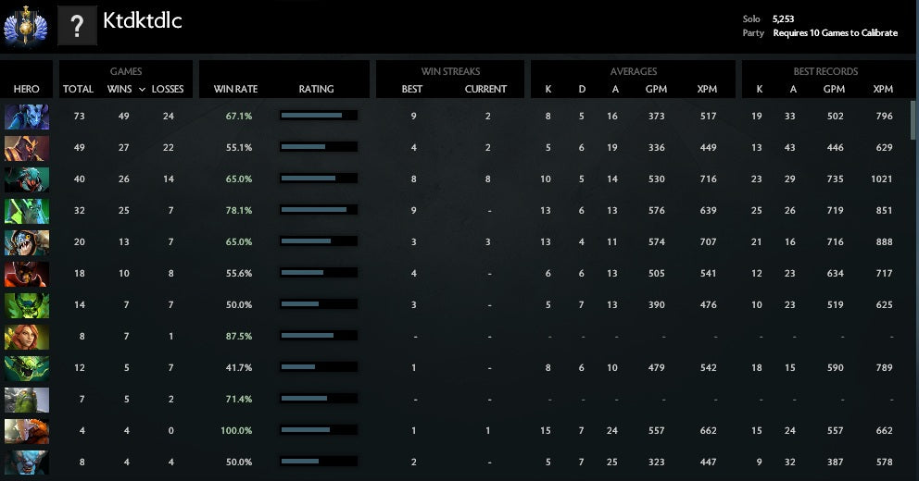Click the vertical scrollbar on the right
This screenshot has height=481, width=919.
(913, 120)
